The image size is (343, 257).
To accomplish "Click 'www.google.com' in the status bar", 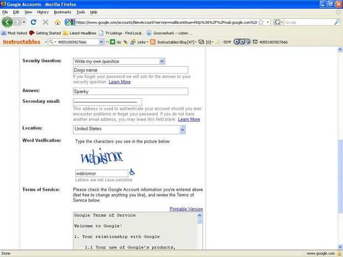I will [321, 254].
